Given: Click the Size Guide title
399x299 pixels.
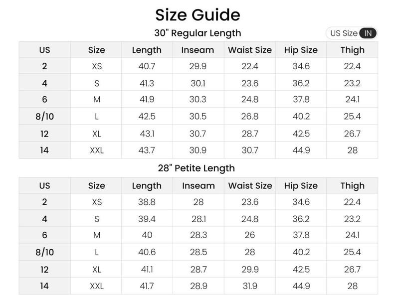Looking at the screenshot, I should click(x=198, y=14).
